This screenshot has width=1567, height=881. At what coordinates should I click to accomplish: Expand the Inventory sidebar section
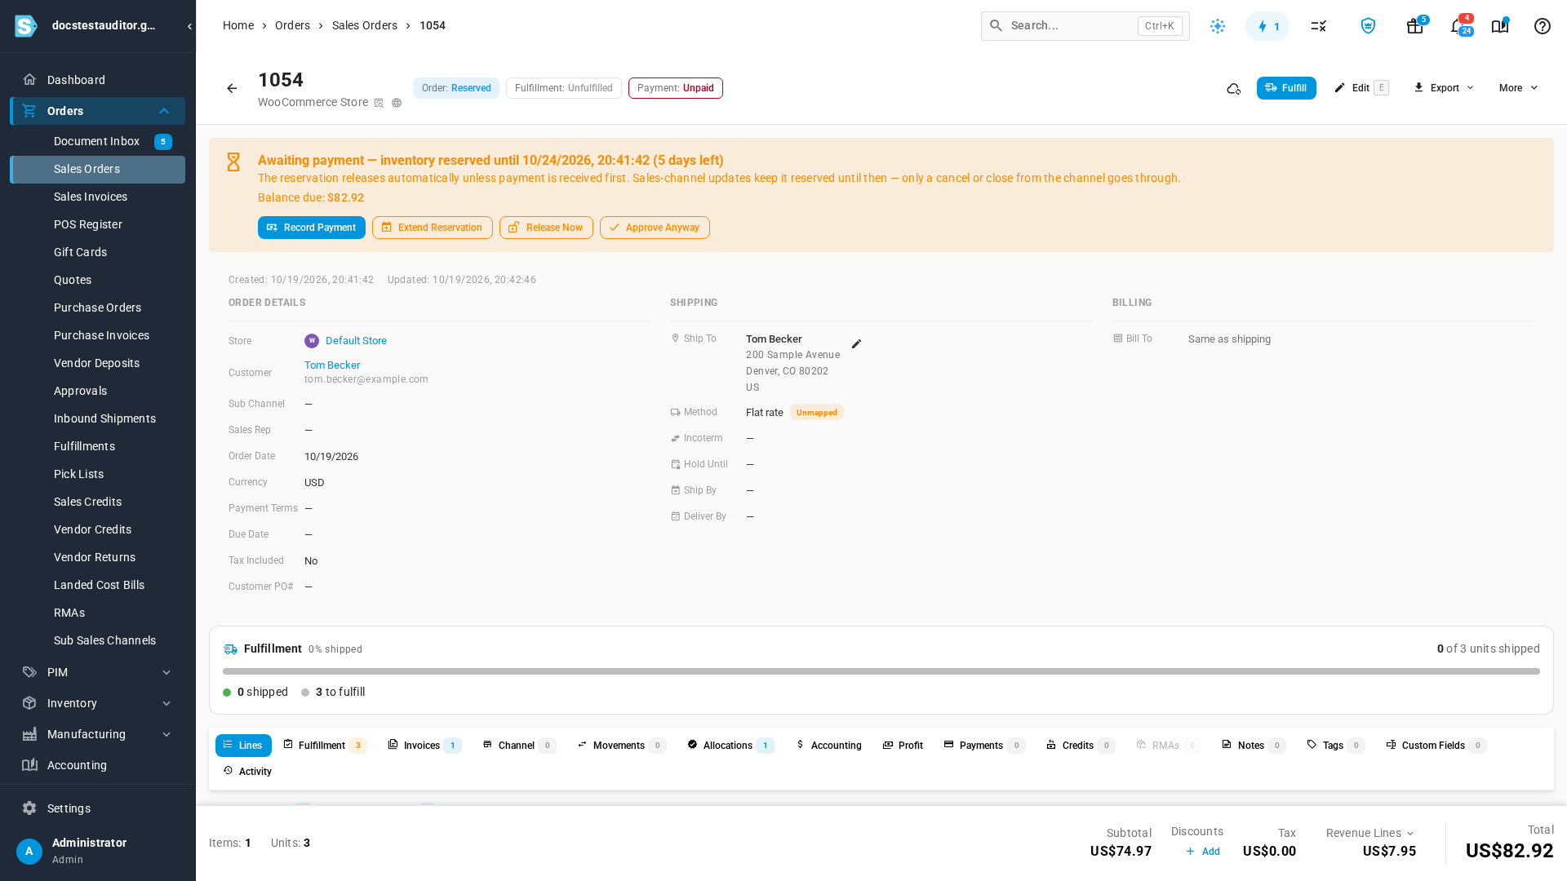click(x=166, y=703)
